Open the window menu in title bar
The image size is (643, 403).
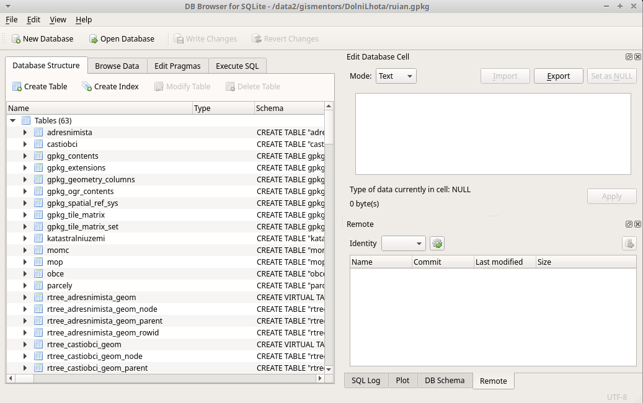tap(8, 7)
